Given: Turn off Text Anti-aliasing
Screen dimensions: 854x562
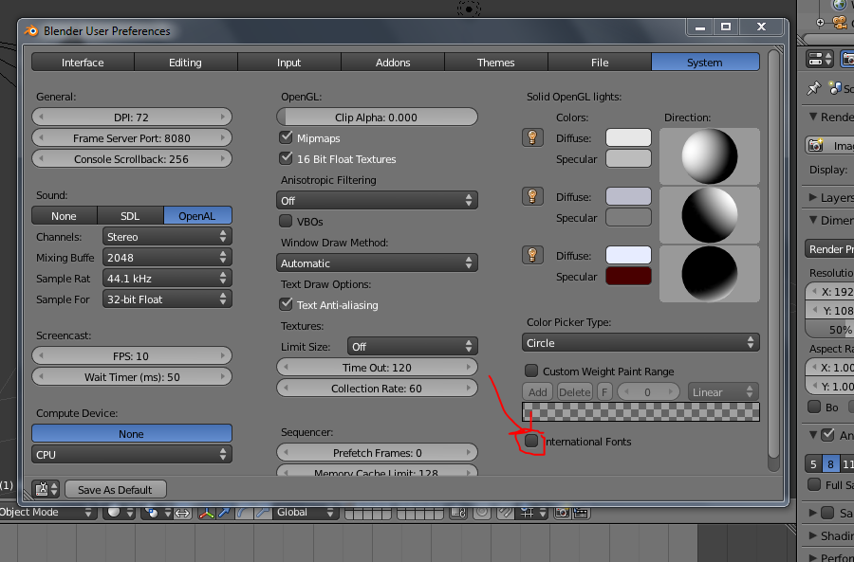Looking at the screenshot, I should tap(286, 304).
